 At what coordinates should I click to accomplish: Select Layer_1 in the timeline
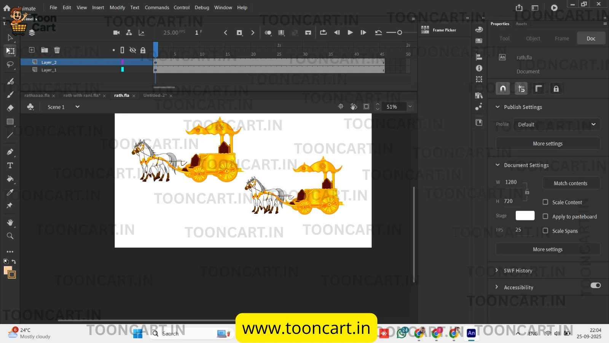[49, 70]
